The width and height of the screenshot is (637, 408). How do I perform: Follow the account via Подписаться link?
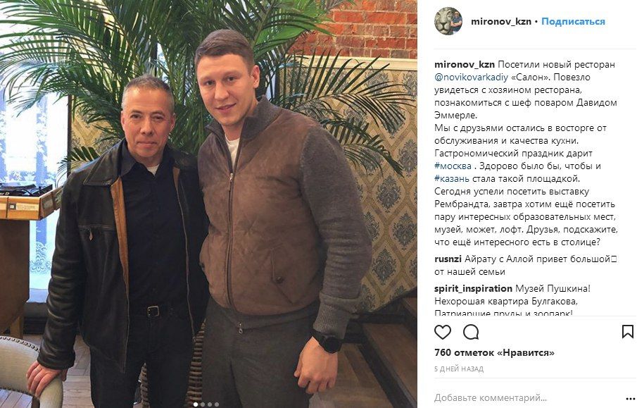[x=573, y=22]
